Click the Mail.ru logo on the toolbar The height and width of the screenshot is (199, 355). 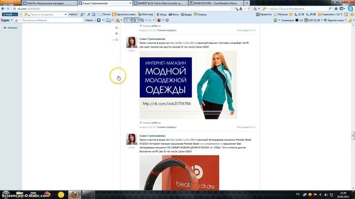(10, 14)
